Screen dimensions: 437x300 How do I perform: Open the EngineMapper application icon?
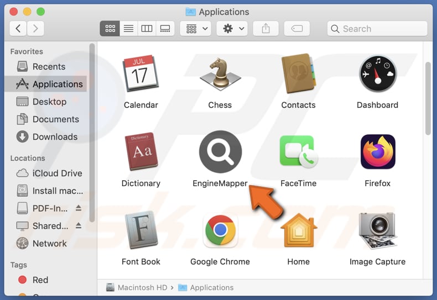220,152
